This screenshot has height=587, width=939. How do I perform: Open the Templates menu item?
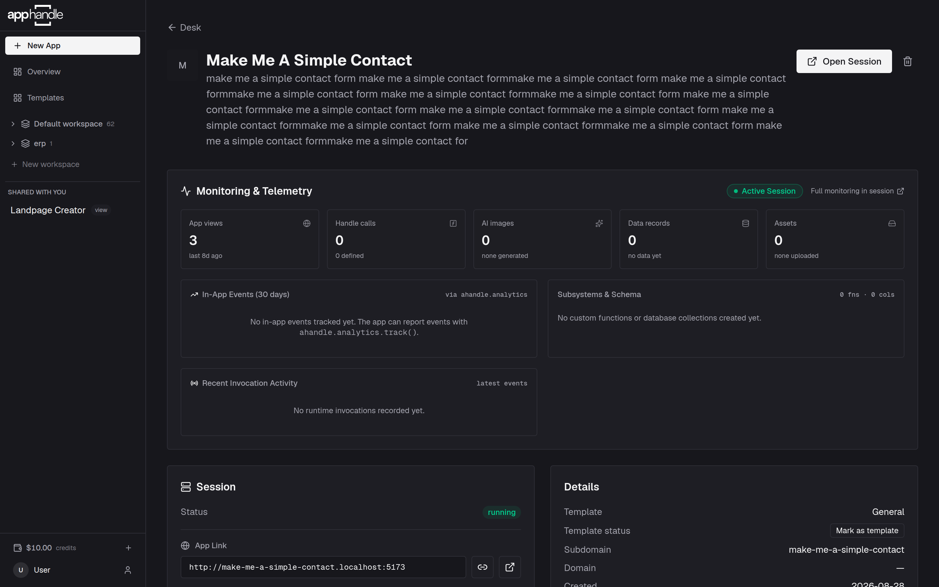click(x=73, y=98)
